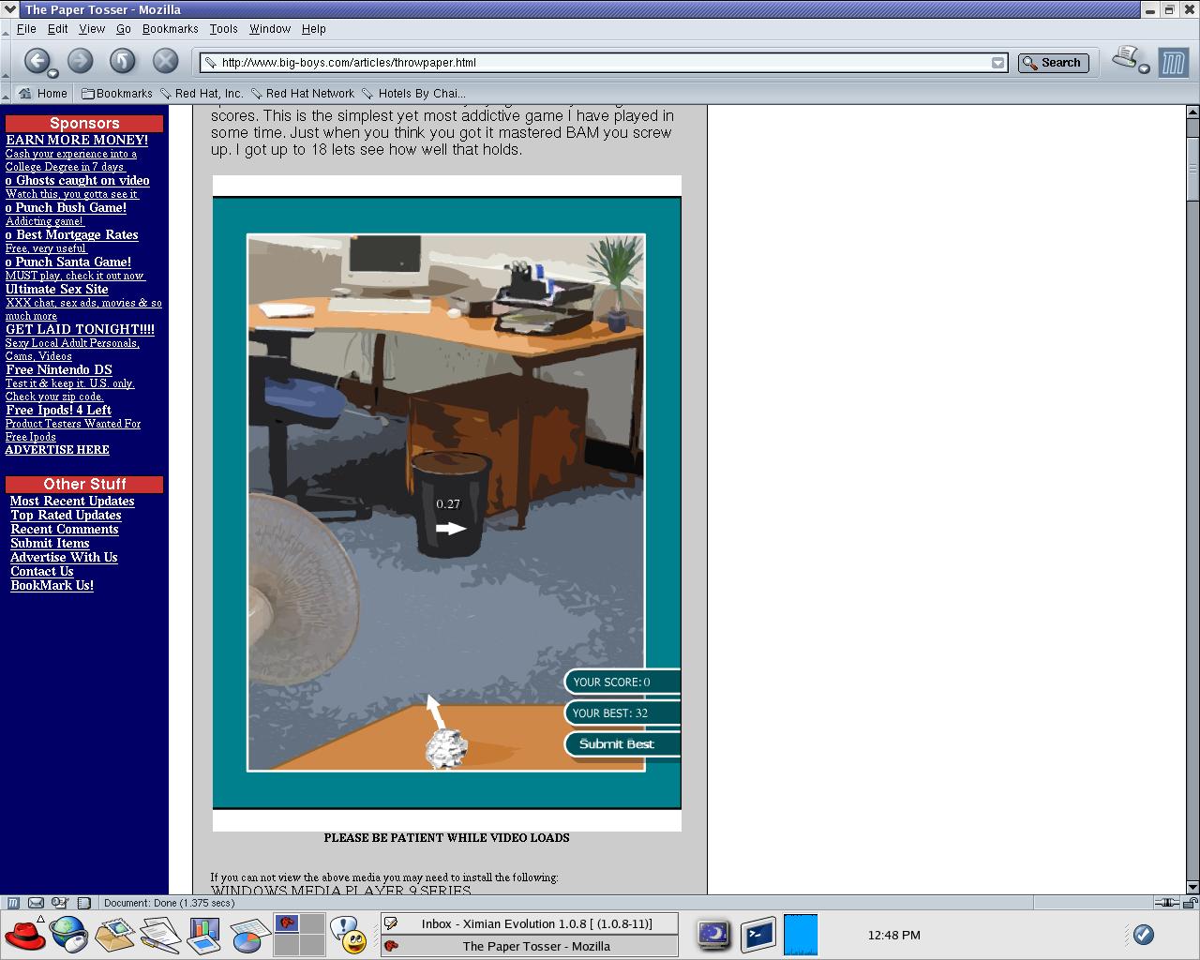
Task: Click the Search button
Action: tap(1053, 63)
